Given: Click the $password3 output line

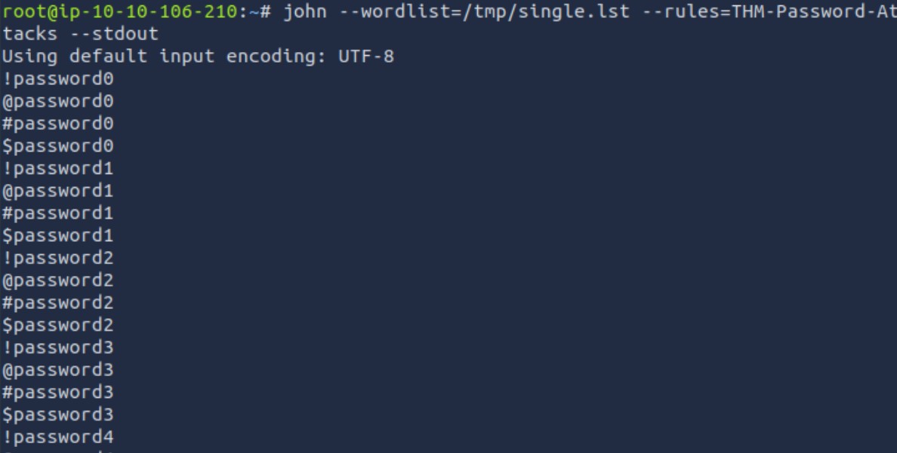Looking at the screenshot, I should click(58, 415).
